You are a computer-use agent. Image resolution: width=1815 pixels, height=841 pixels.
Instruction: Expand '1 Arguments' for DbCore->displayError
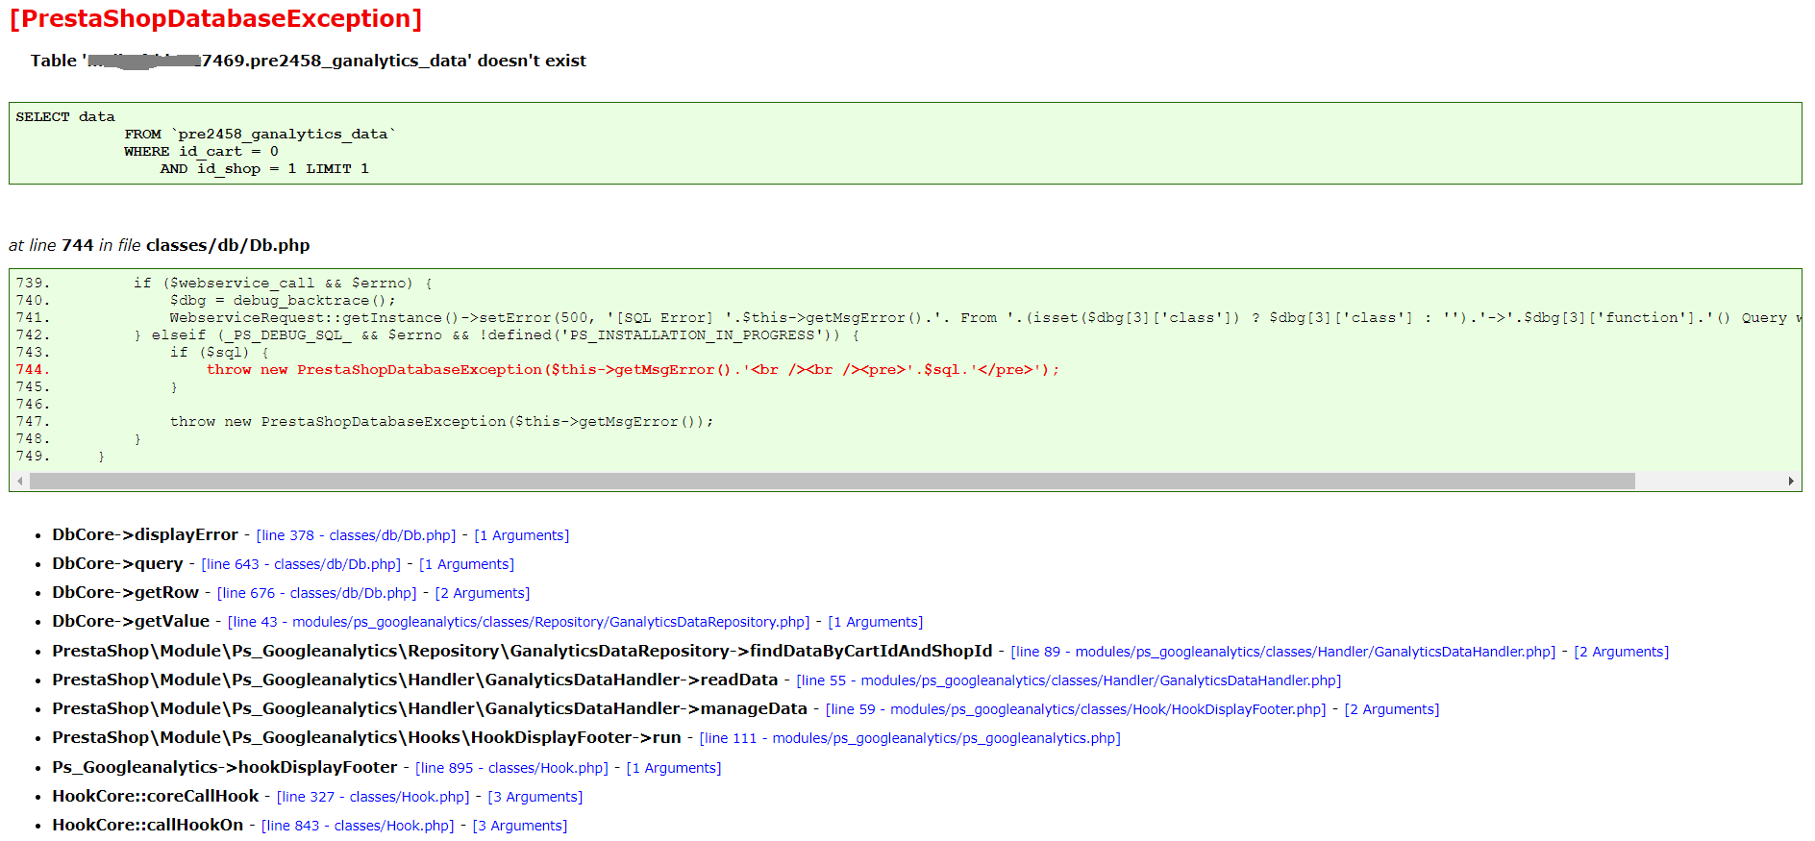click(522, 535)
